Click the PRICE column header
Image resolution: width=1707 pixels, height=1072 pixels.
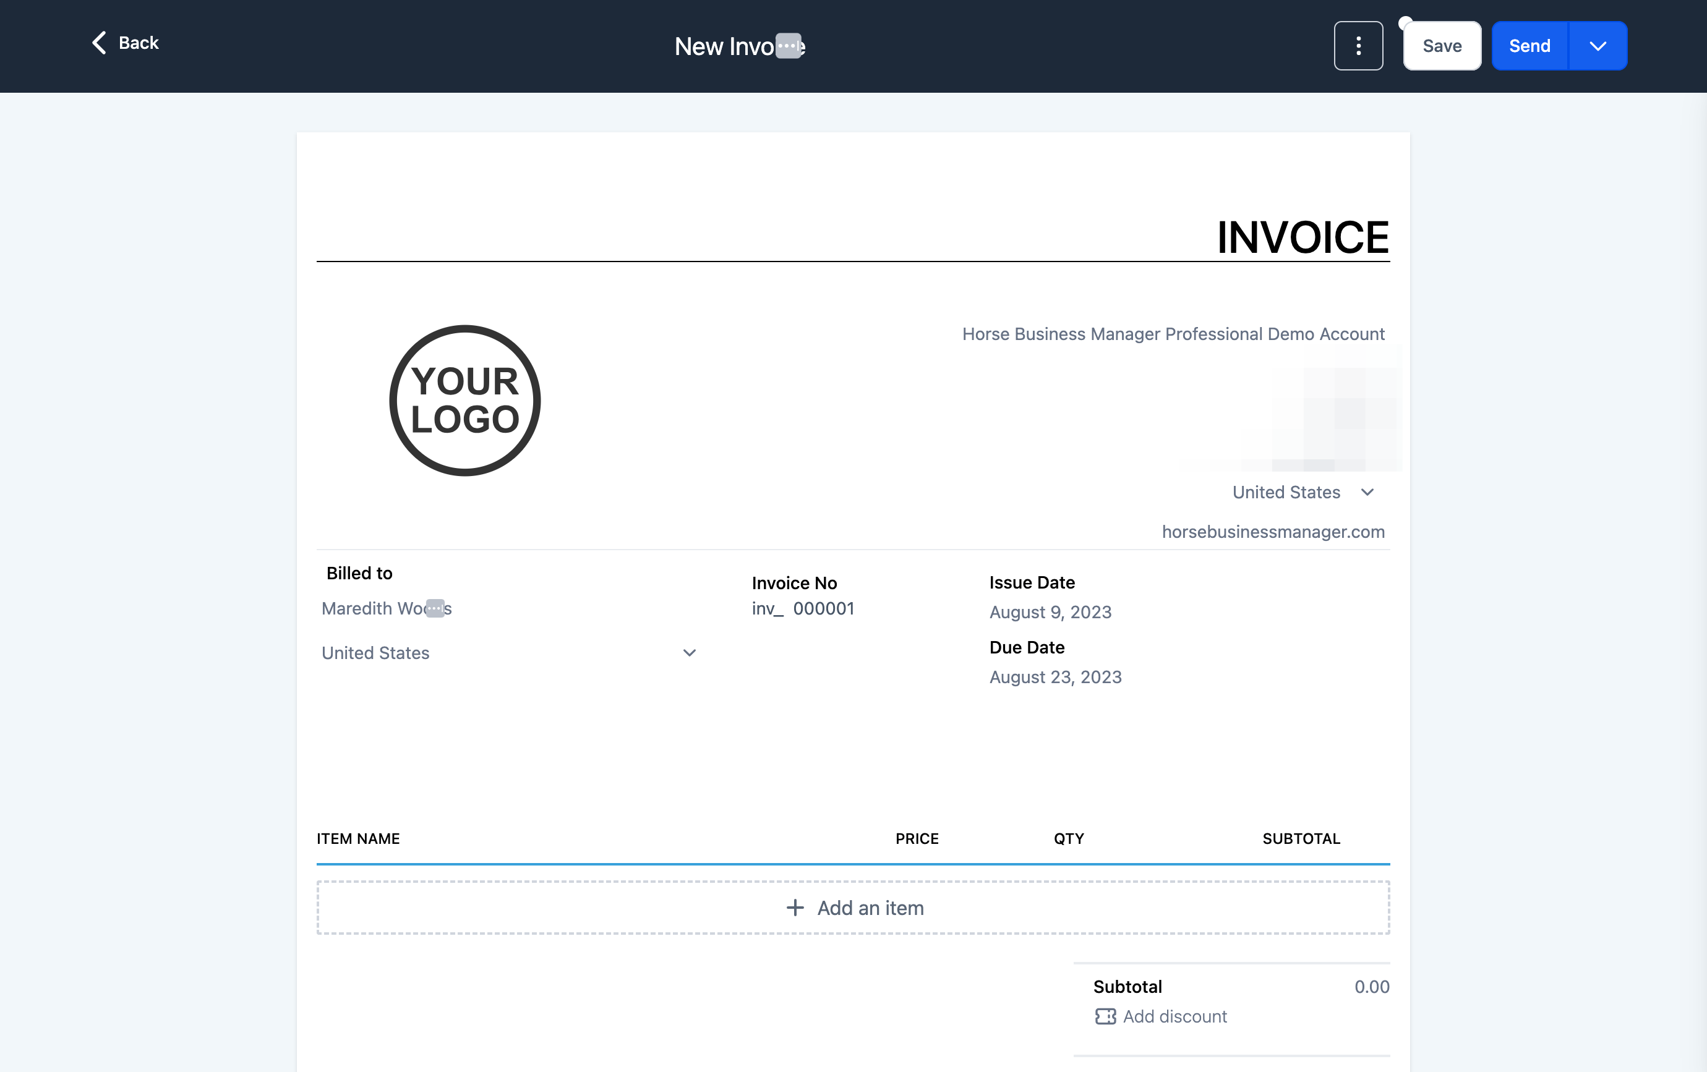pyautogui.click(x=917, y=839)
